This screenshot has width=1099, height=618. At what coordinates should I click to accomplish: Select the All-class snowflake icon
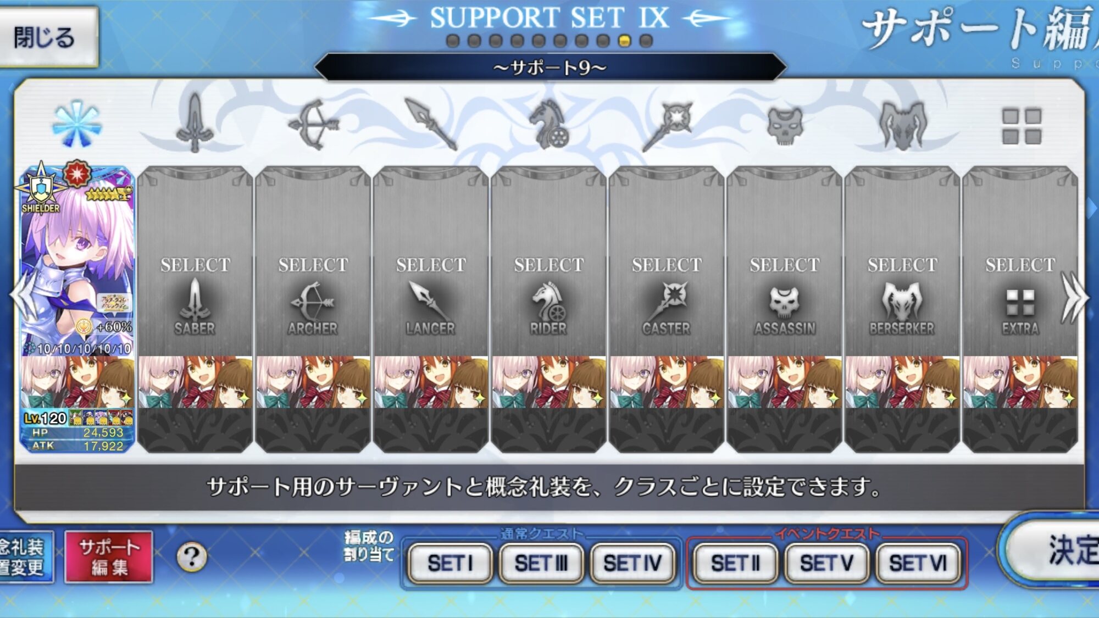tap(76, 124)
